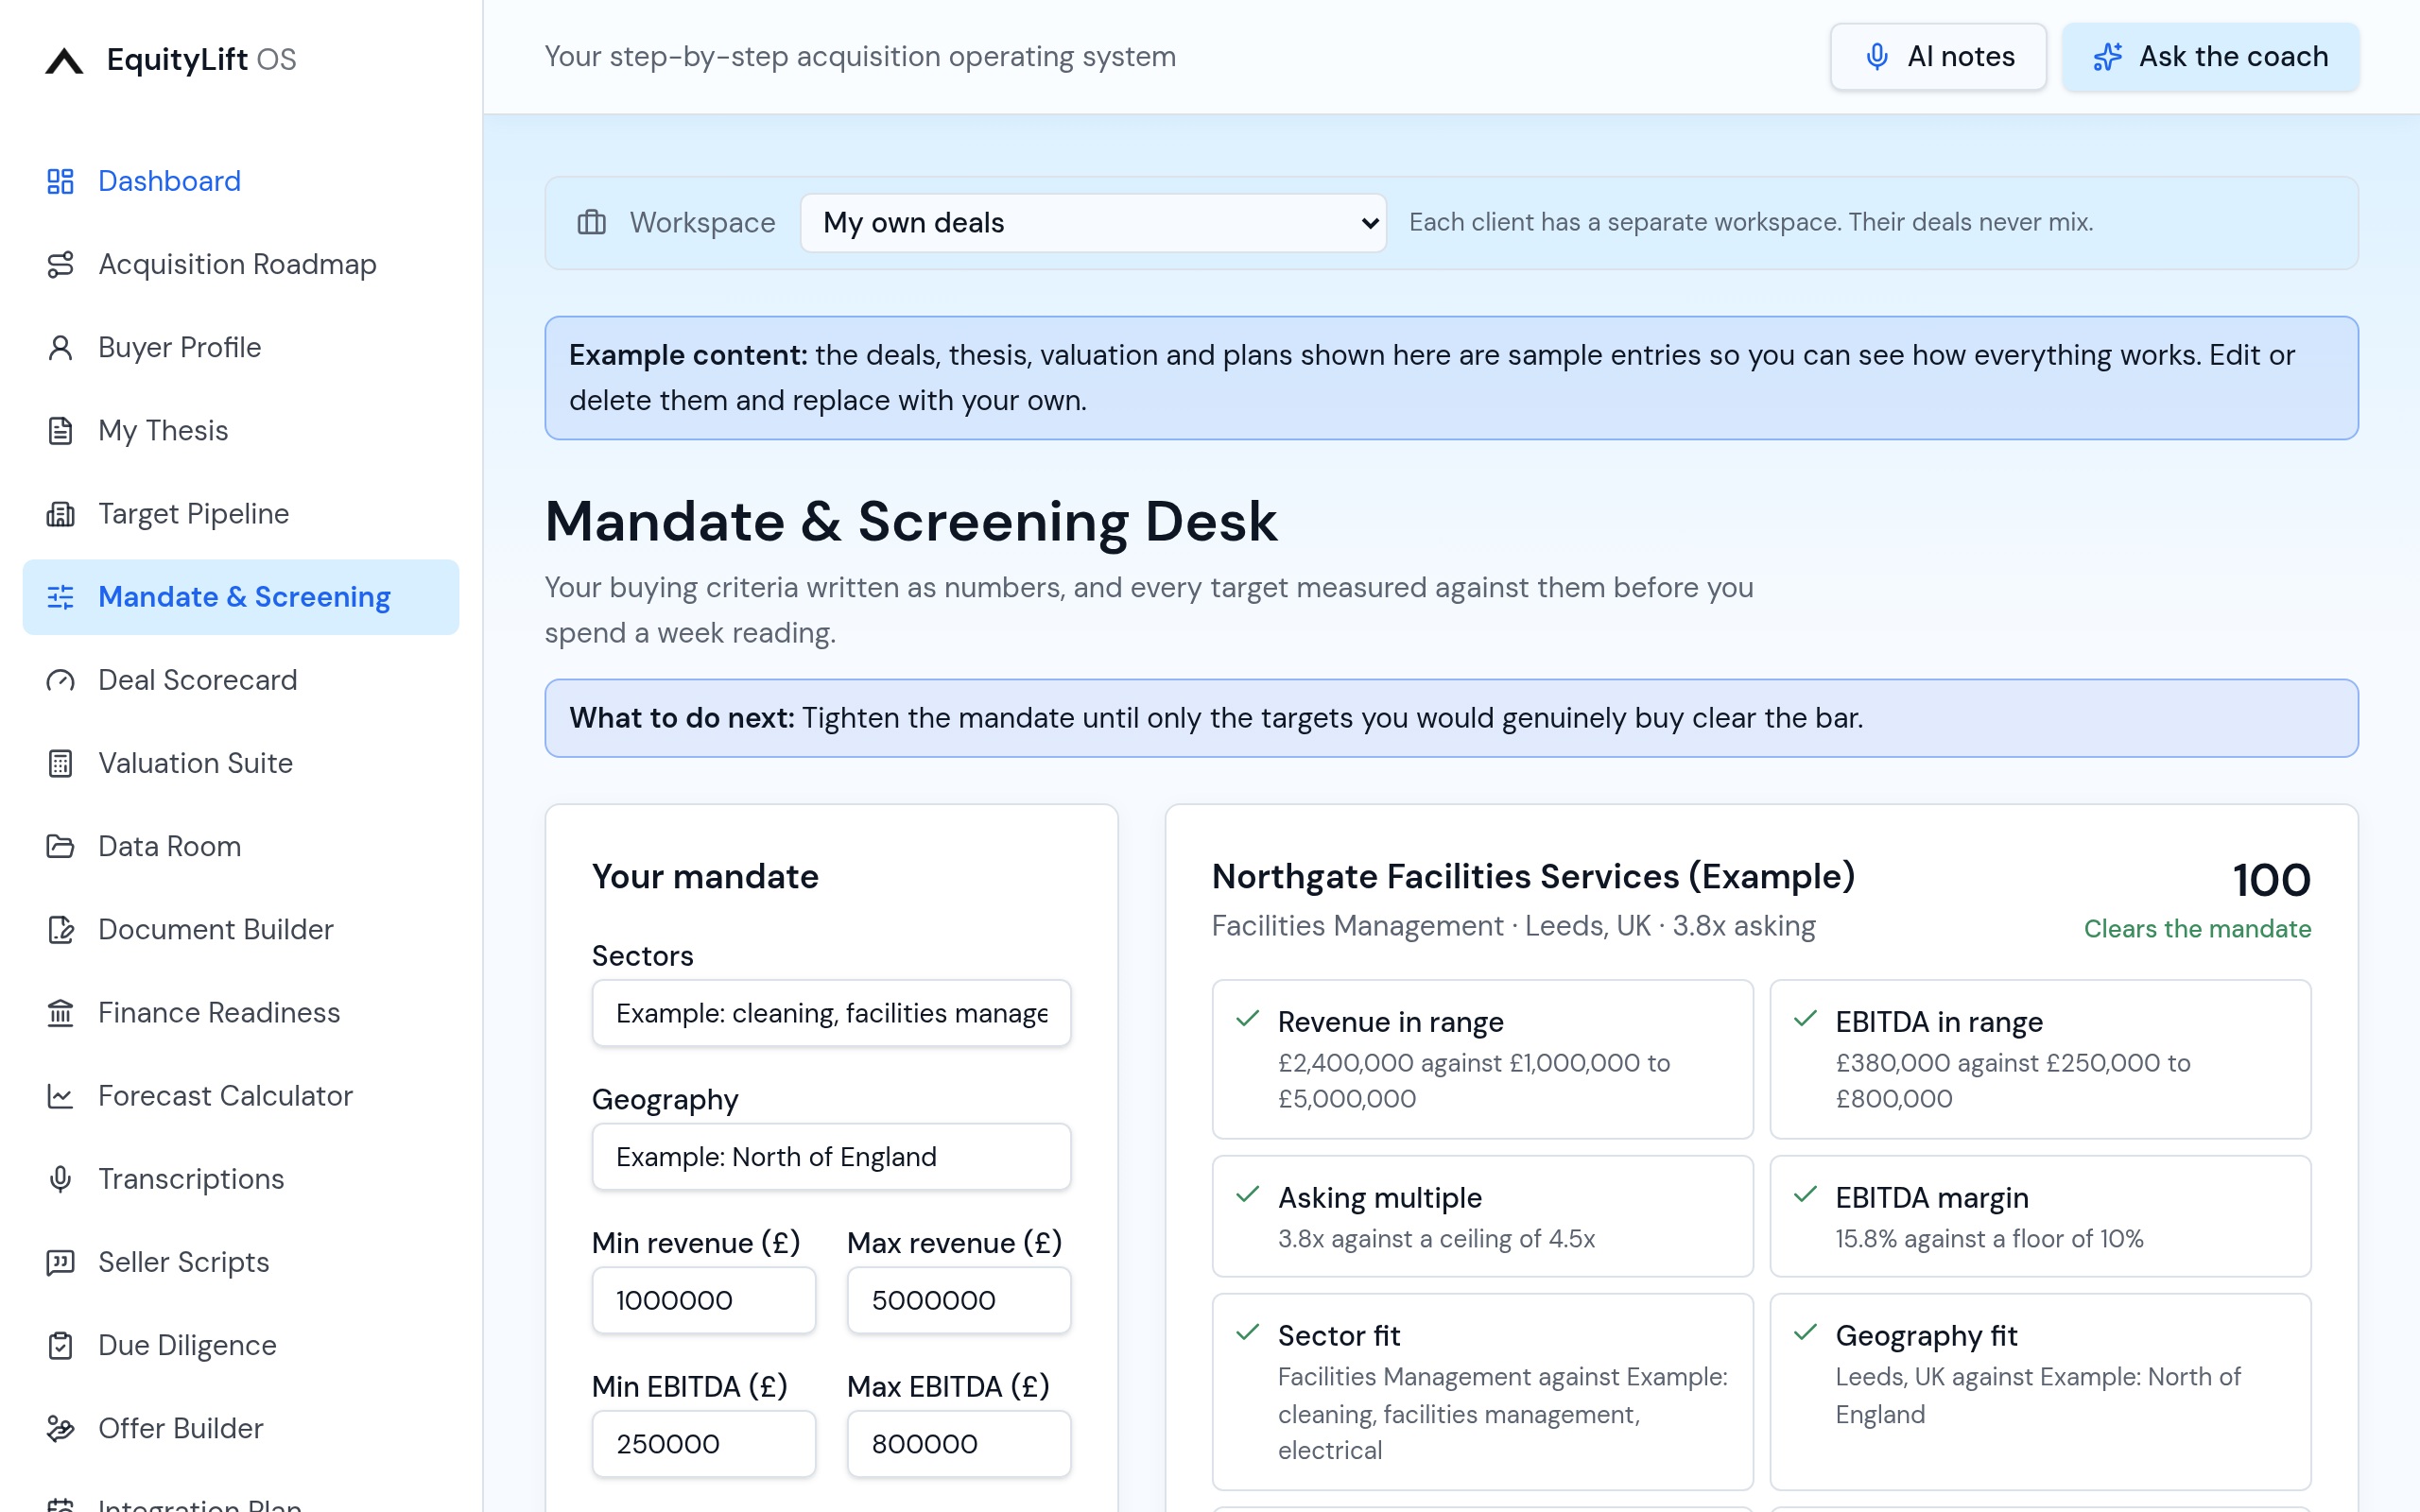Click the Ask the coach button
Image resolution: width=2420 pixels, height=1512 pixels.
pyautogui.click(x=2210, y=57)
